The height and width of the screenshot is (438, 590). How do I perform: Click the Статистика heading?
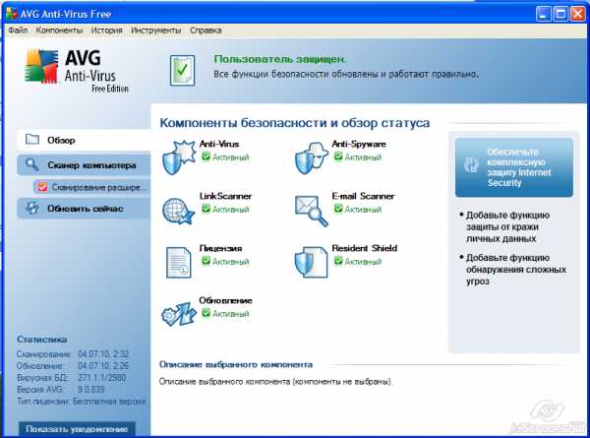[41, 340]
